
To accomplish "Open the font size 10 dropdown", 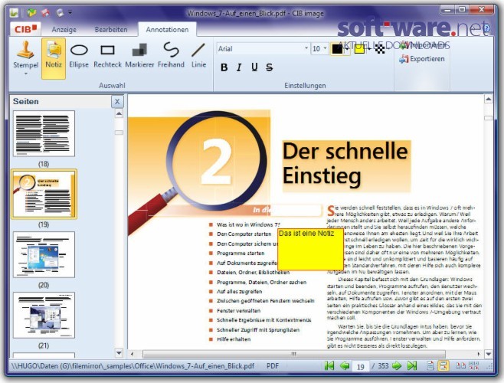I will 325,48.
